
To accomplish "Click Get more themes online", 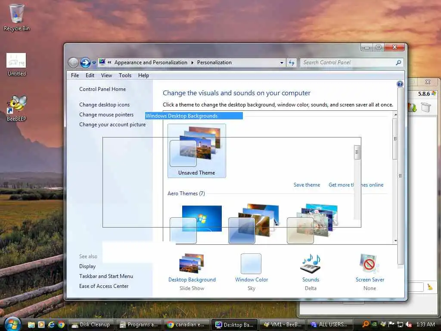I will (356, 185).
